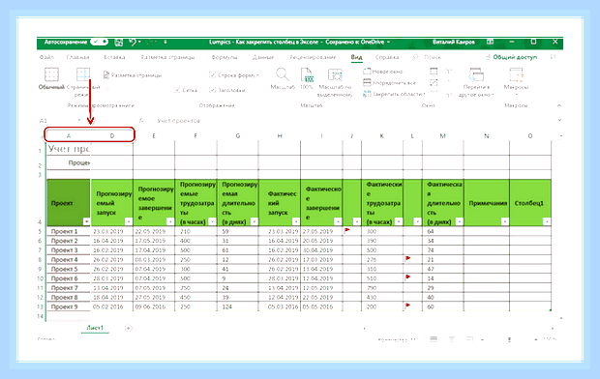Open filter dropdown for Прогнозируемое завершение
Viewport: 600px width, 379px height.
pyautogui.click(x=170, y=221)
